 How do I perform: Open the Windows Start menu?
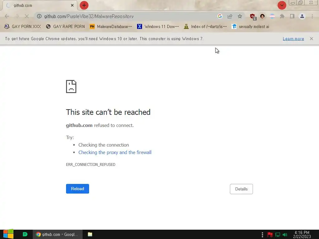pos(8,234)
